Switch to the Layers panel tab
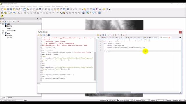The width and height of the screenshot is (186, 104). point(3,98)
